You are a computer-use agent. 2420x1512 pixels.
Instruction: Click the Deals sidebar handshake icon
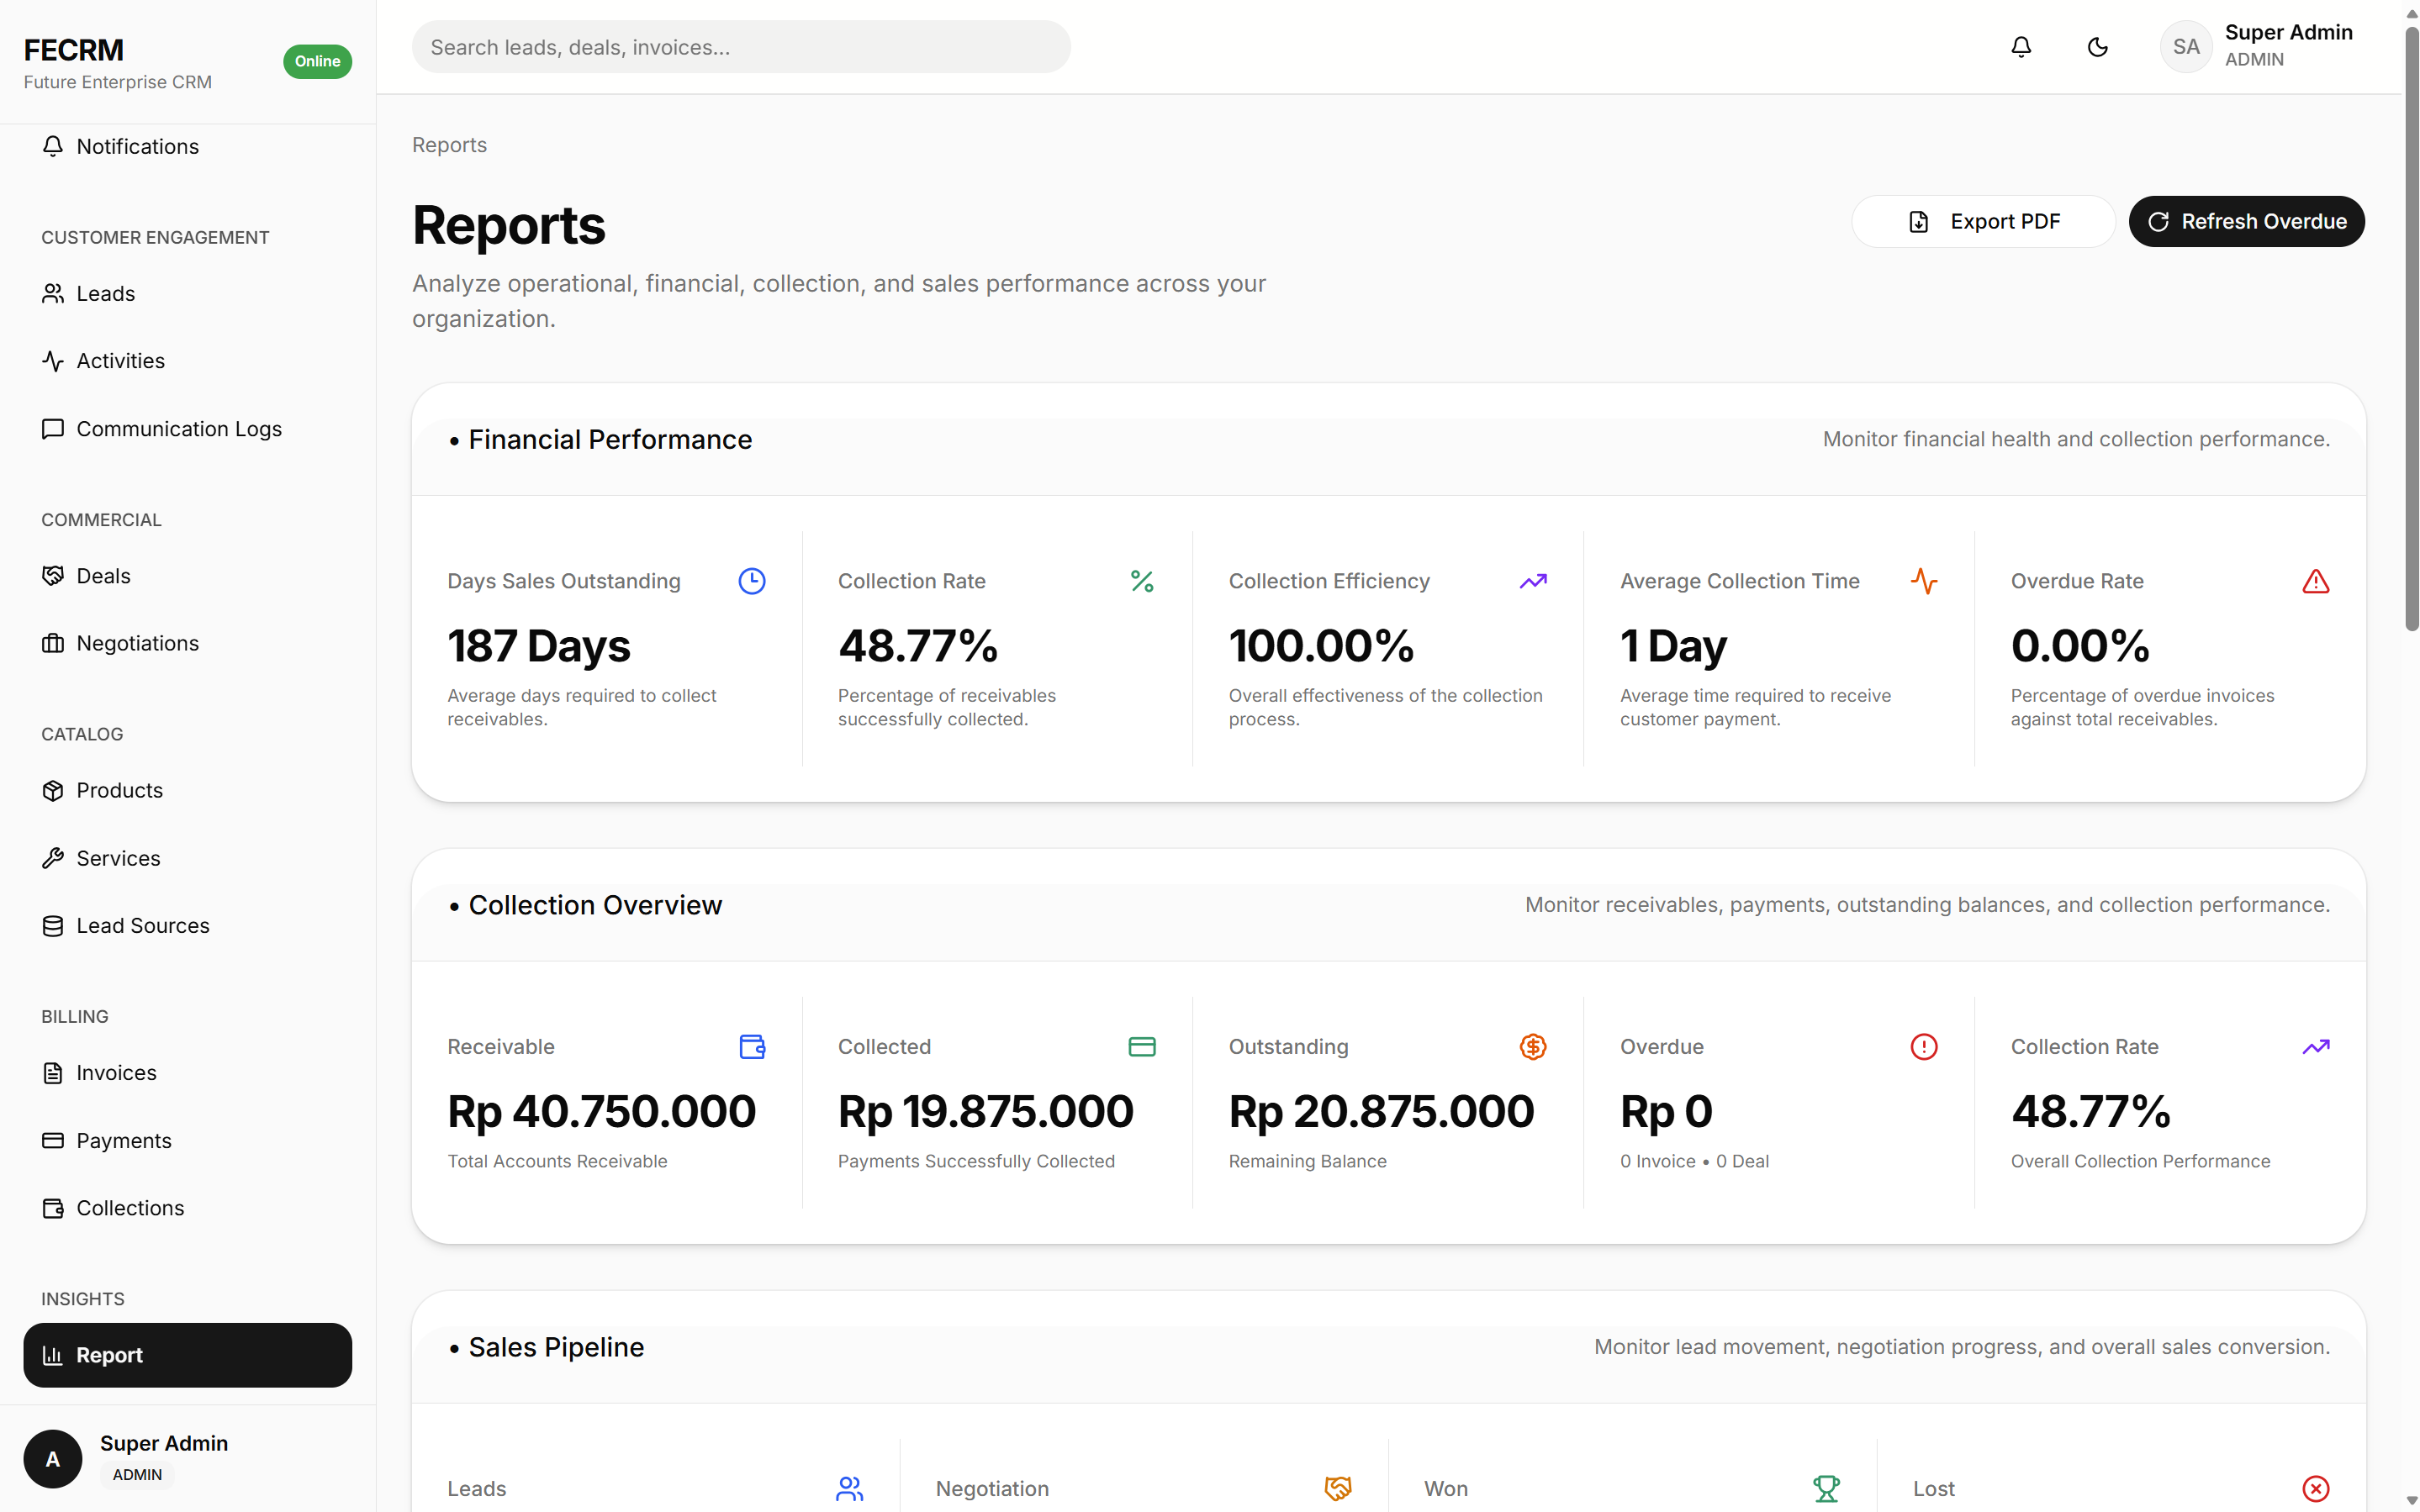53,576
